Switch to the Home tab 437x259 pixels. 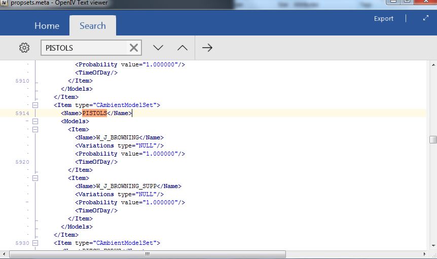pos(47,26)
